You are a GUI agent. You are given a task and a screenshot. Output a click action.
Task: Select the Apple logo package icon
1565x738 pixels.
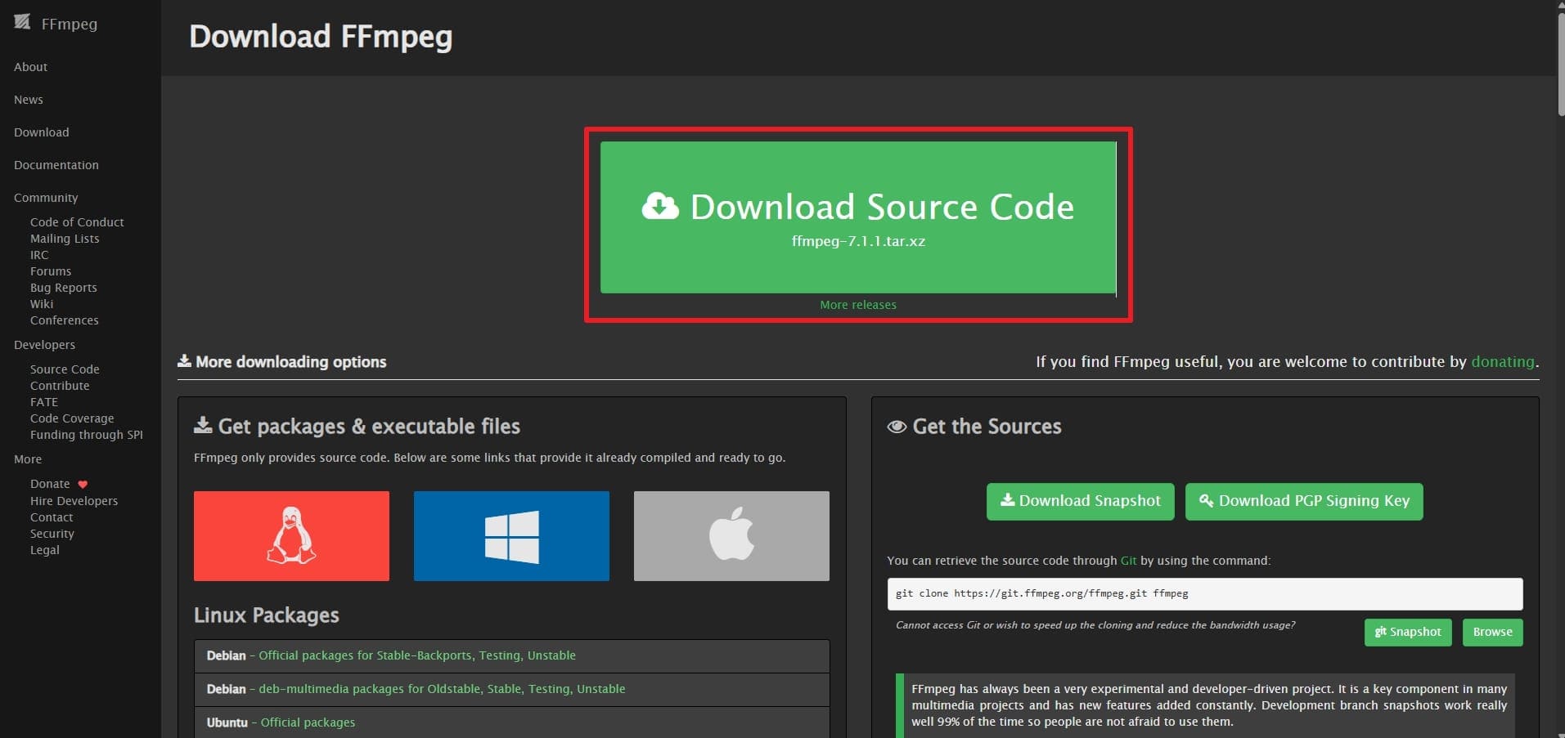pos(731,535)
